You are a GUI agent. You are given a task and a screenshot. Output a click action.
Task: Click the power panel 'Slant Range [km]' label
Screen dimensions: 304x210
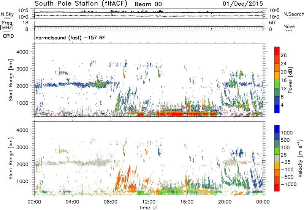(11, 80)
